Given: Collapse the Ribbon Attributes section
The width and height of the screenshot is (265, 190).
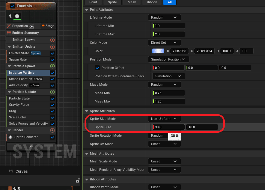Looking at the screenshot, I should coord(87,179).
